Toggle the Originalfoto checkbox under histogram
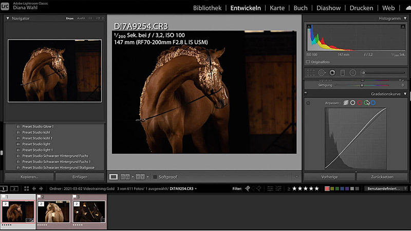 pyautogui.click(x=308, y=62)
